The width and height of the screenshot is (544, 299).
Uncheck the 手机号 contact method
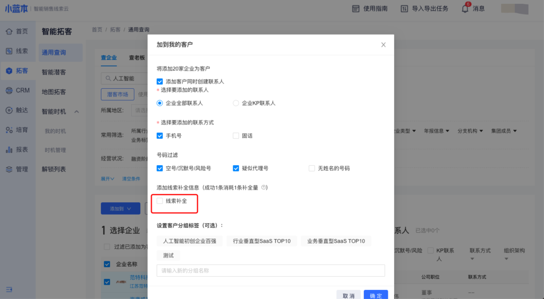click(160, 135)
